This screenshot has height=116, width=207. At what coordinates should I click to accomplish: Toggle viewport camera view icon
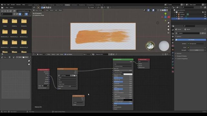coord(169,29)
